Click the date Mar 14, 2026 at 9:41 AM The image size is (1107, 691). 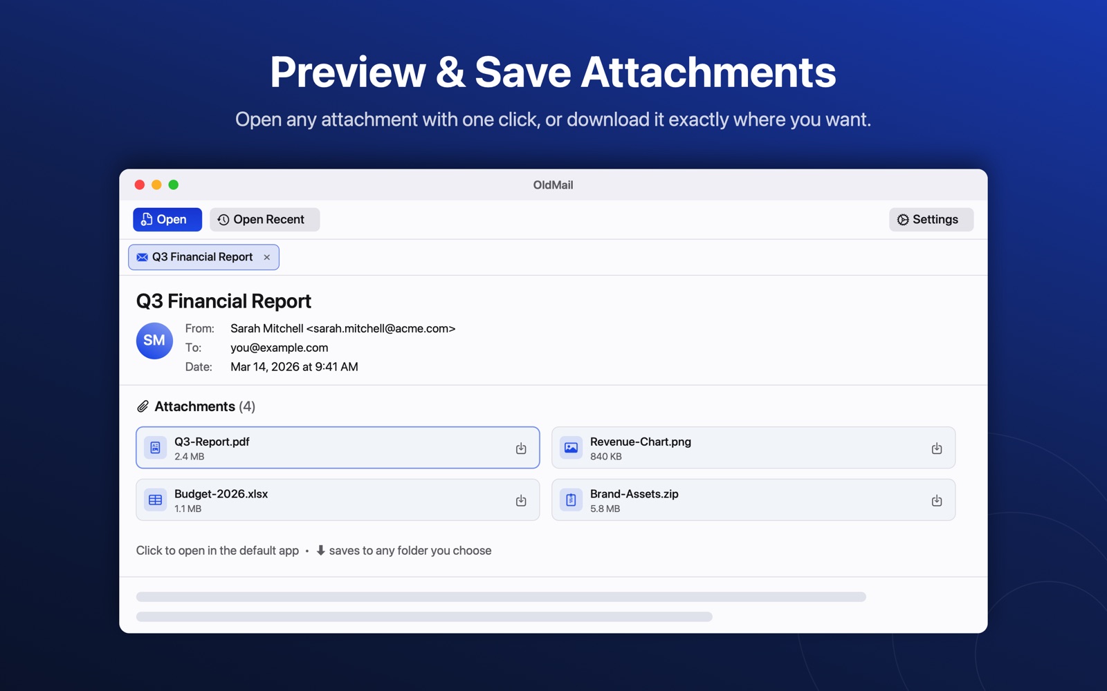pyautogui.click(x=294, y=367)
